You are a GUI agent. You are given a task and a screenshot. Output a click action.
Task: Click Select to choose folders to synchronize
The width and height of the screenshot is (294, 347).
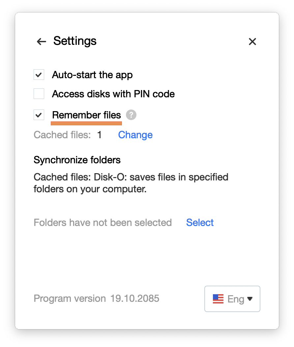pyautogui.click(x=200, y=222)
